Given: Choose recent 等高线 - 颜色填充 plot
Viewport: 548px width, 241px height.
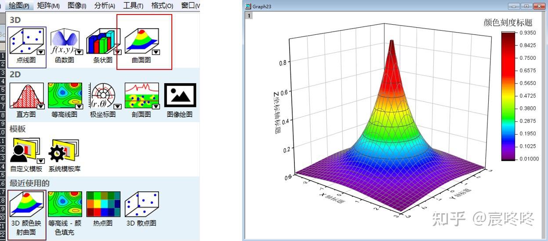Looking at the screenshot, I should tap(65, 204).
